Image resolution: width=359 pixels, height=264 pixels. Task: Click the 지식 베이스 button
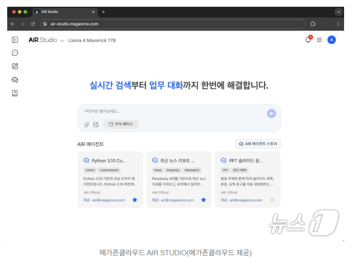point(121,124)
